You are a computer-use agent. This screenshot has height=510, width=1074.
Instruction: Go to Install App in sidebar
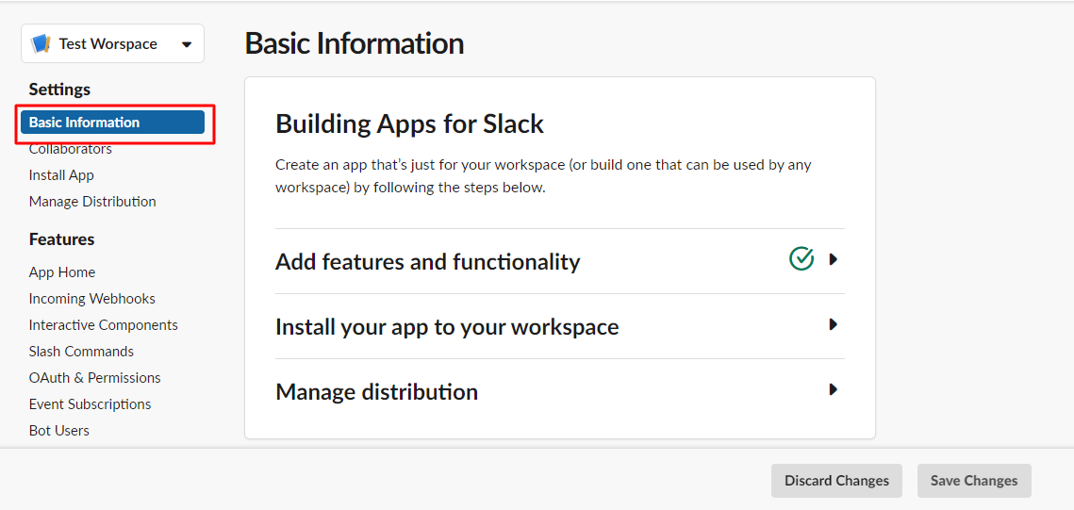[61, 175]
